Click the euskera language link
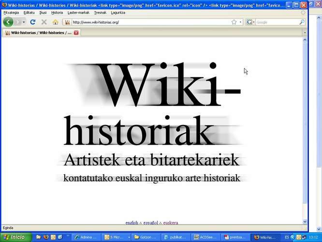 171,223
